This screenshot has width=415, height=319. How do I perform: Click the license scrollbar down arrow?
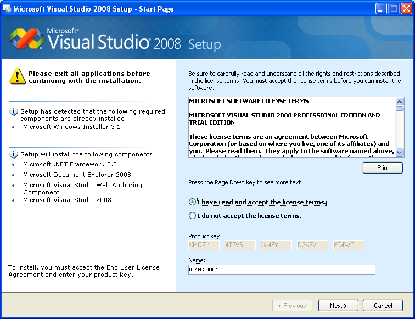[399, 152]
